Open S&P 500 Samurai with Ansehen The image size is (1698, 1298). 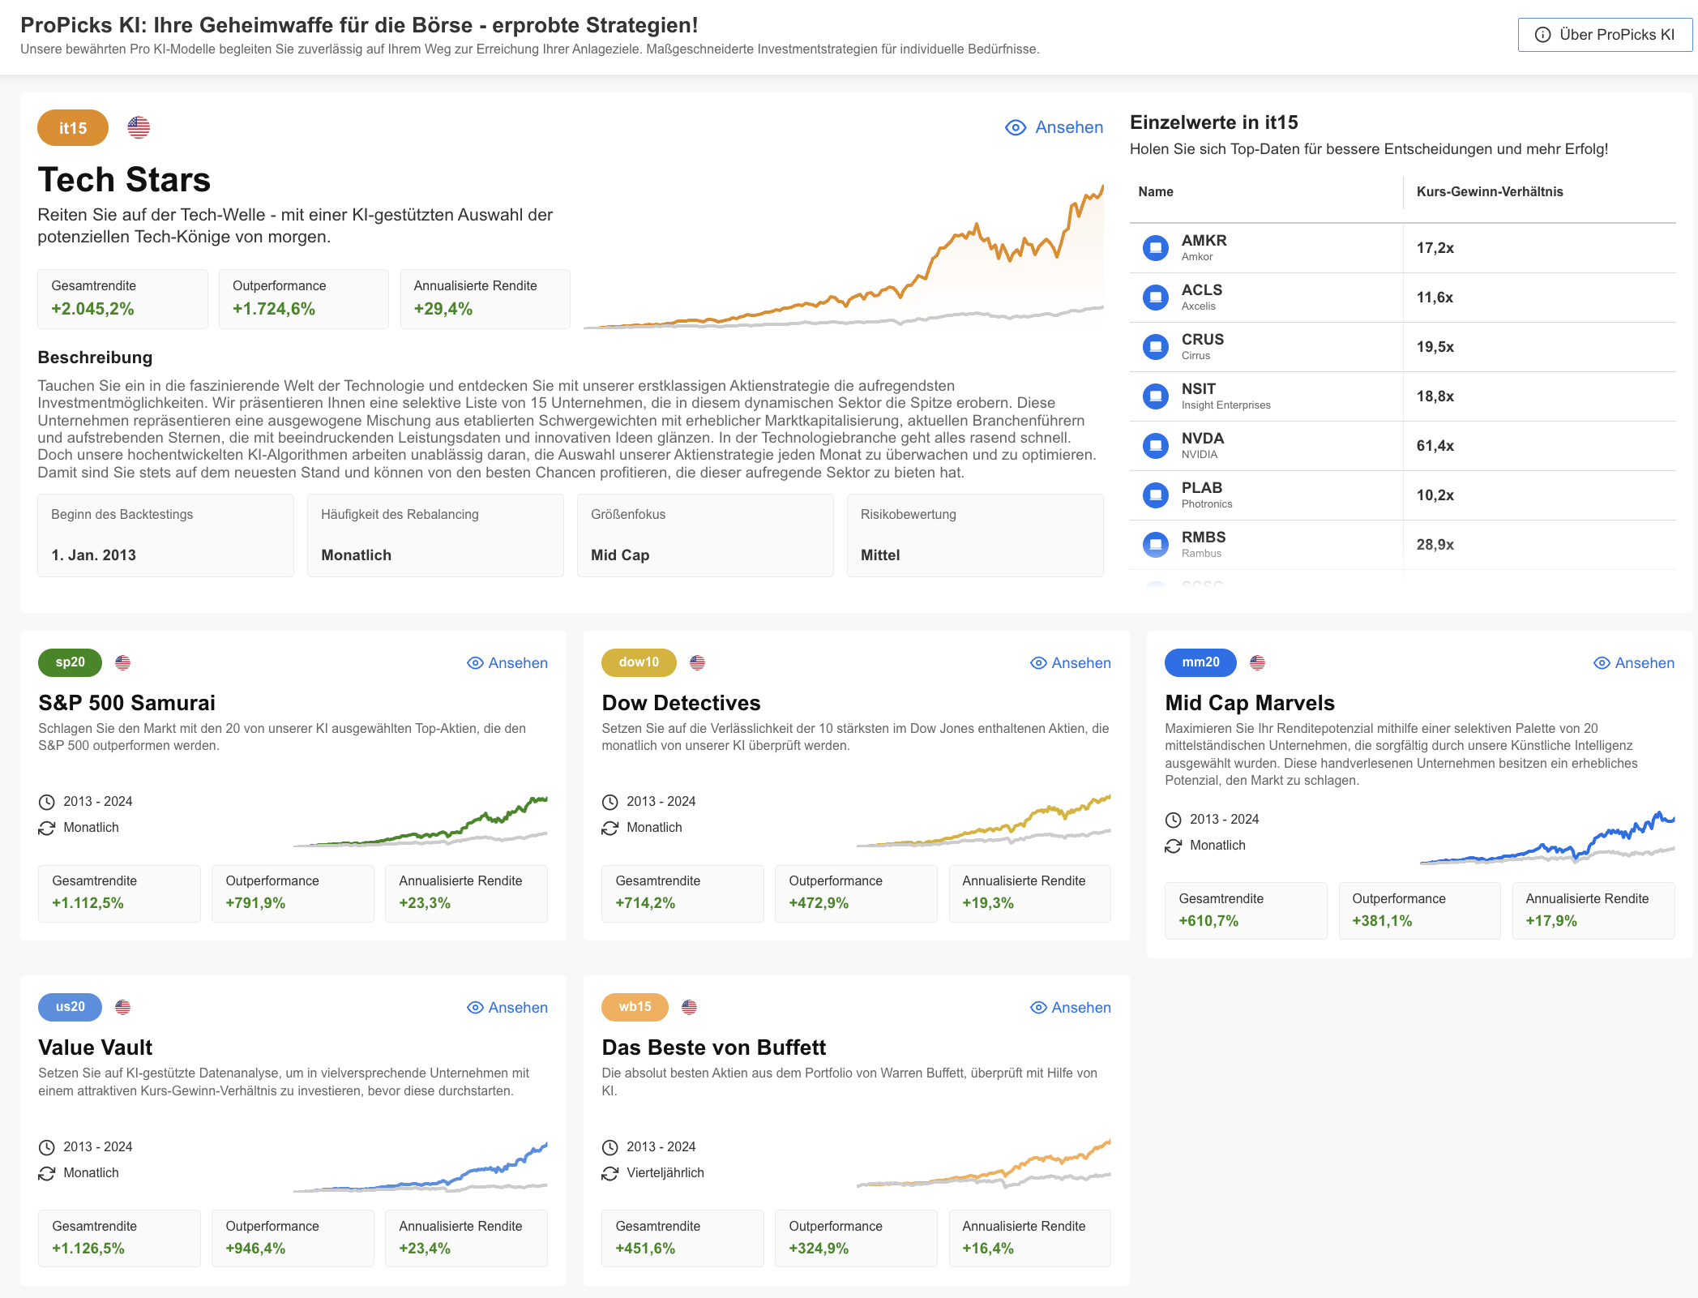pyautogui.click(x=507, y=663)
